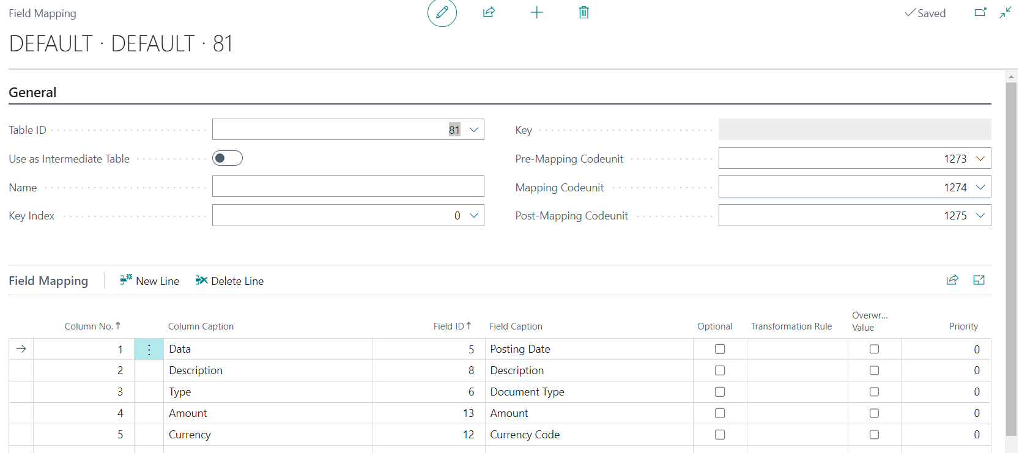Check Optional box for Description row
The height and width of the screenshot is (453, 1022).
point(720,370)
